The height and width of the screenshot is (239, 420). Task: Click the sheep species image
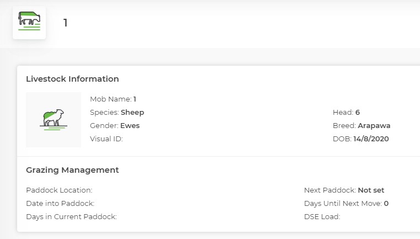point(54,120)
